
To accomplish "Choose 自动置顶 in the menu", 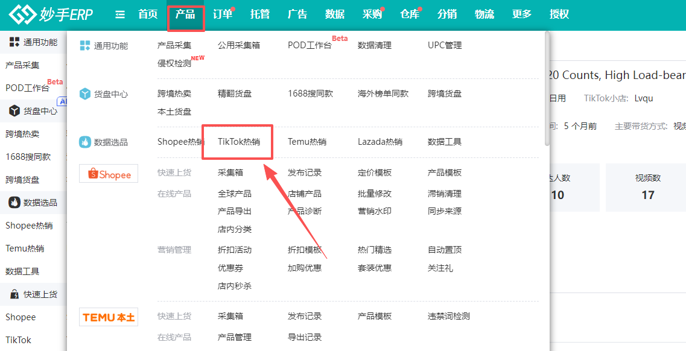I will [x=445, y=250].
